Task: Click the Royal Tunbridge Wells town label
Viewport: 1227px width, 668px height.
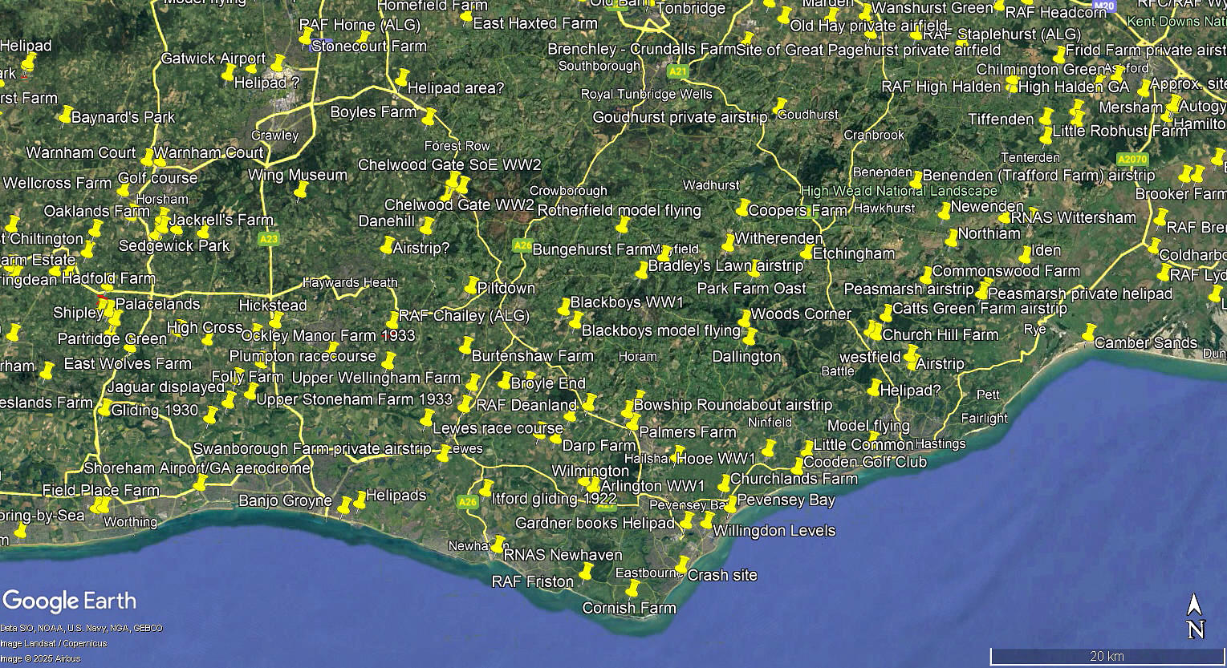Action: coord(646,95)
